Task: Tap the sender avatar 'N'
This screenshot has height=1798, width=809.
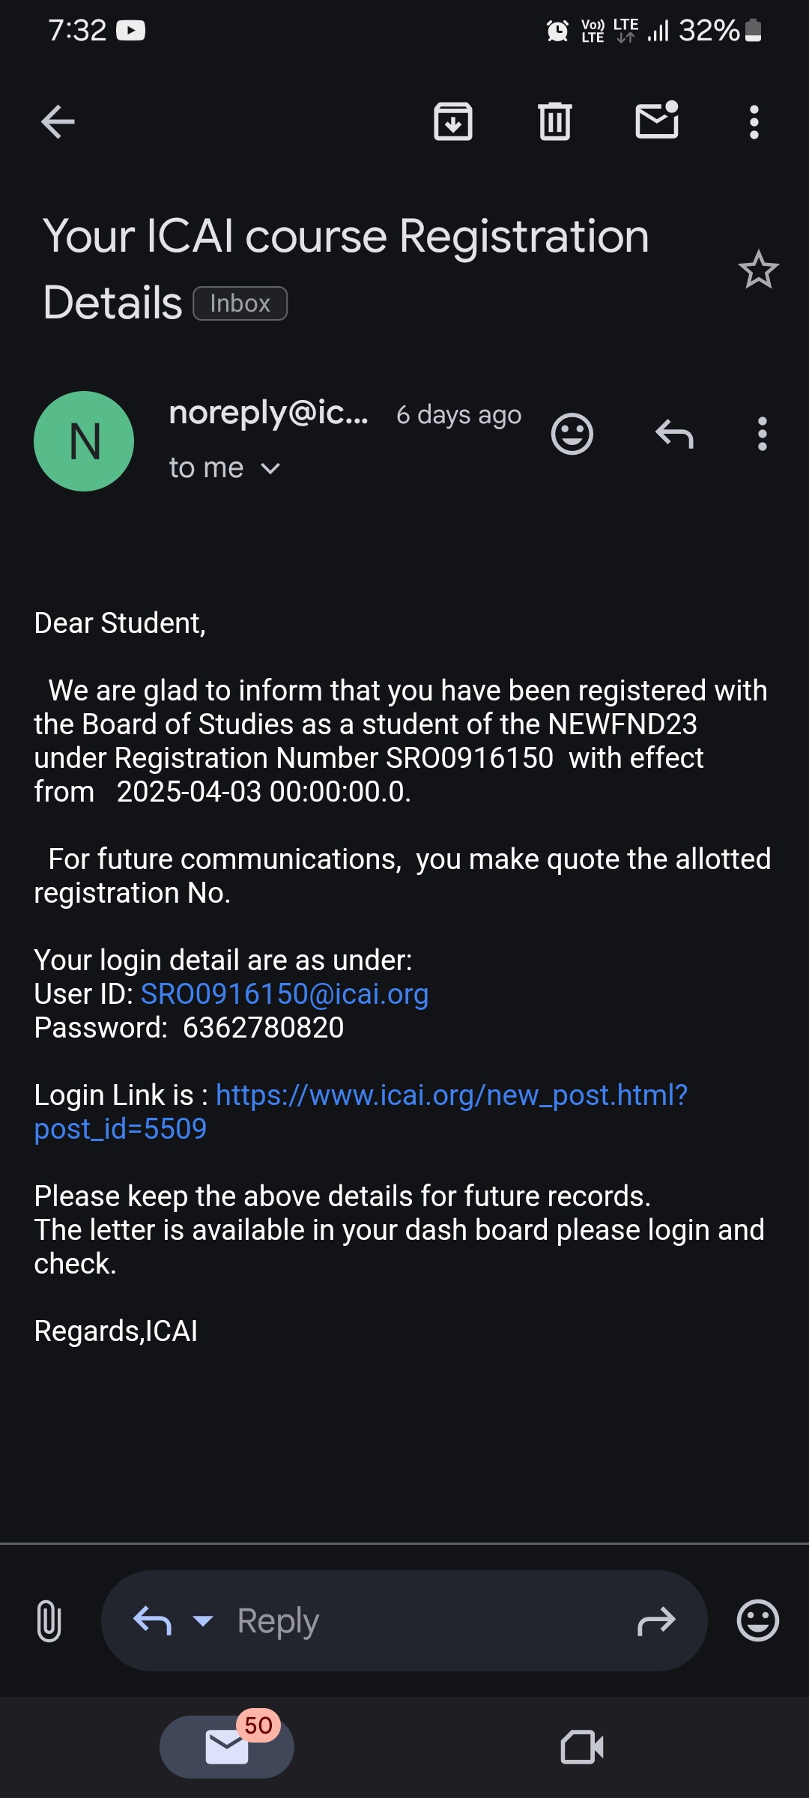Action: pyautogui.click(x=84, y=441)
